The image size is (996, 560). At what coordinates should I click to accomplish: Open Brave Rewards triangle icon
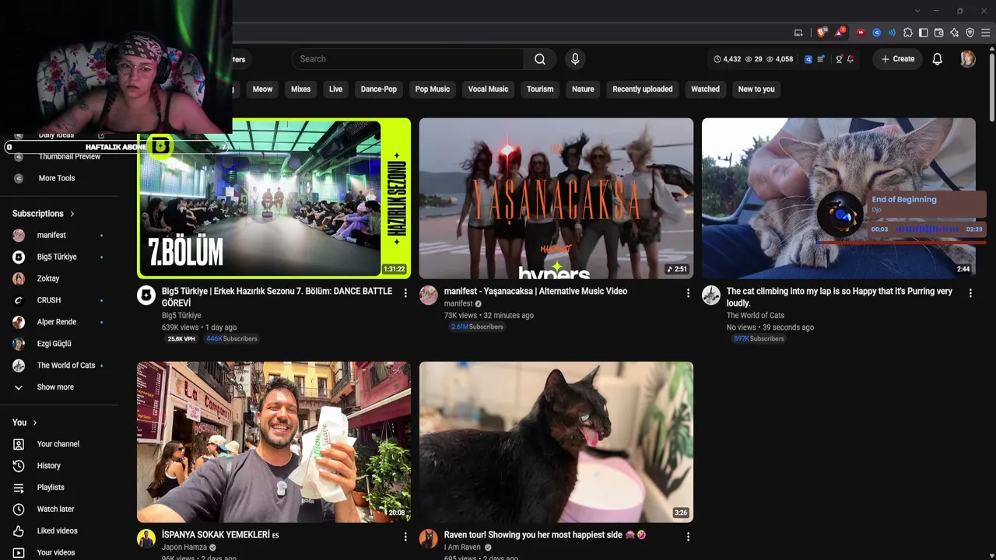840,33
